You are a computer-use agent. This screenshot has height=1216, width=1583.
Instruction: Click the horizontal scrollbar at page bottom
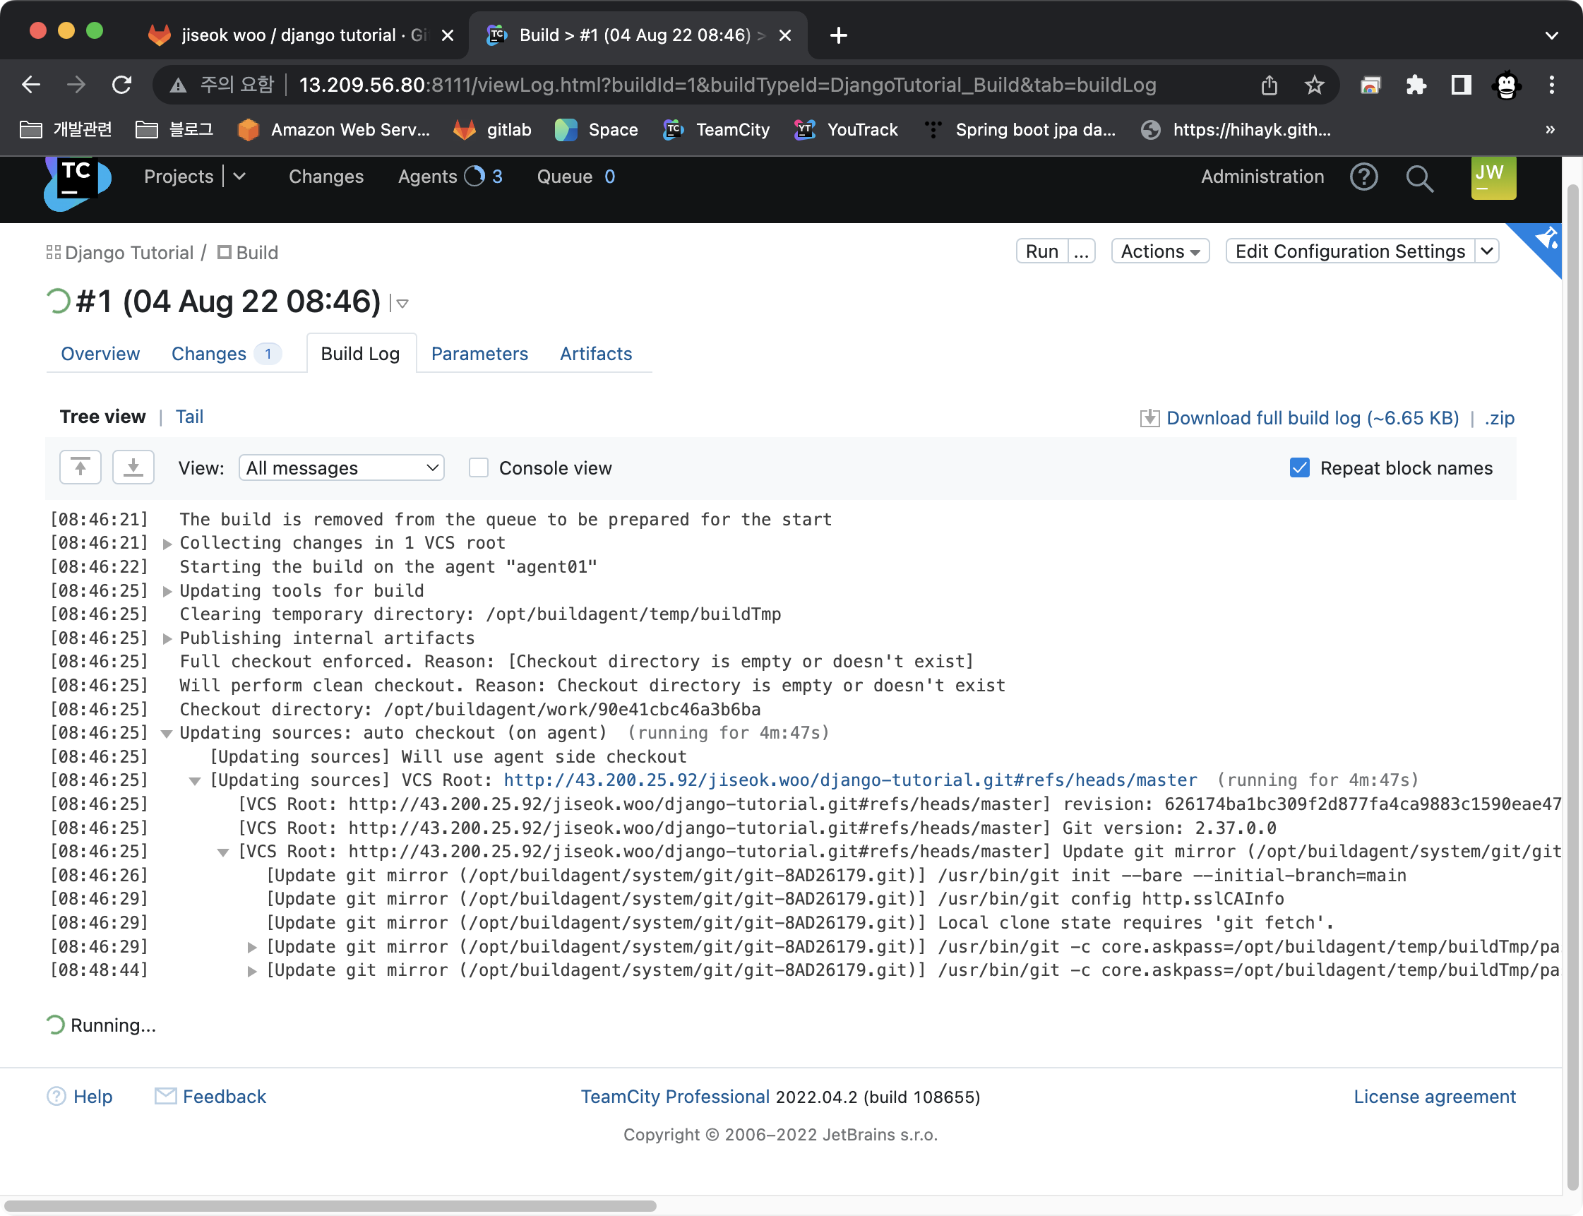(x=330, y=1206)
